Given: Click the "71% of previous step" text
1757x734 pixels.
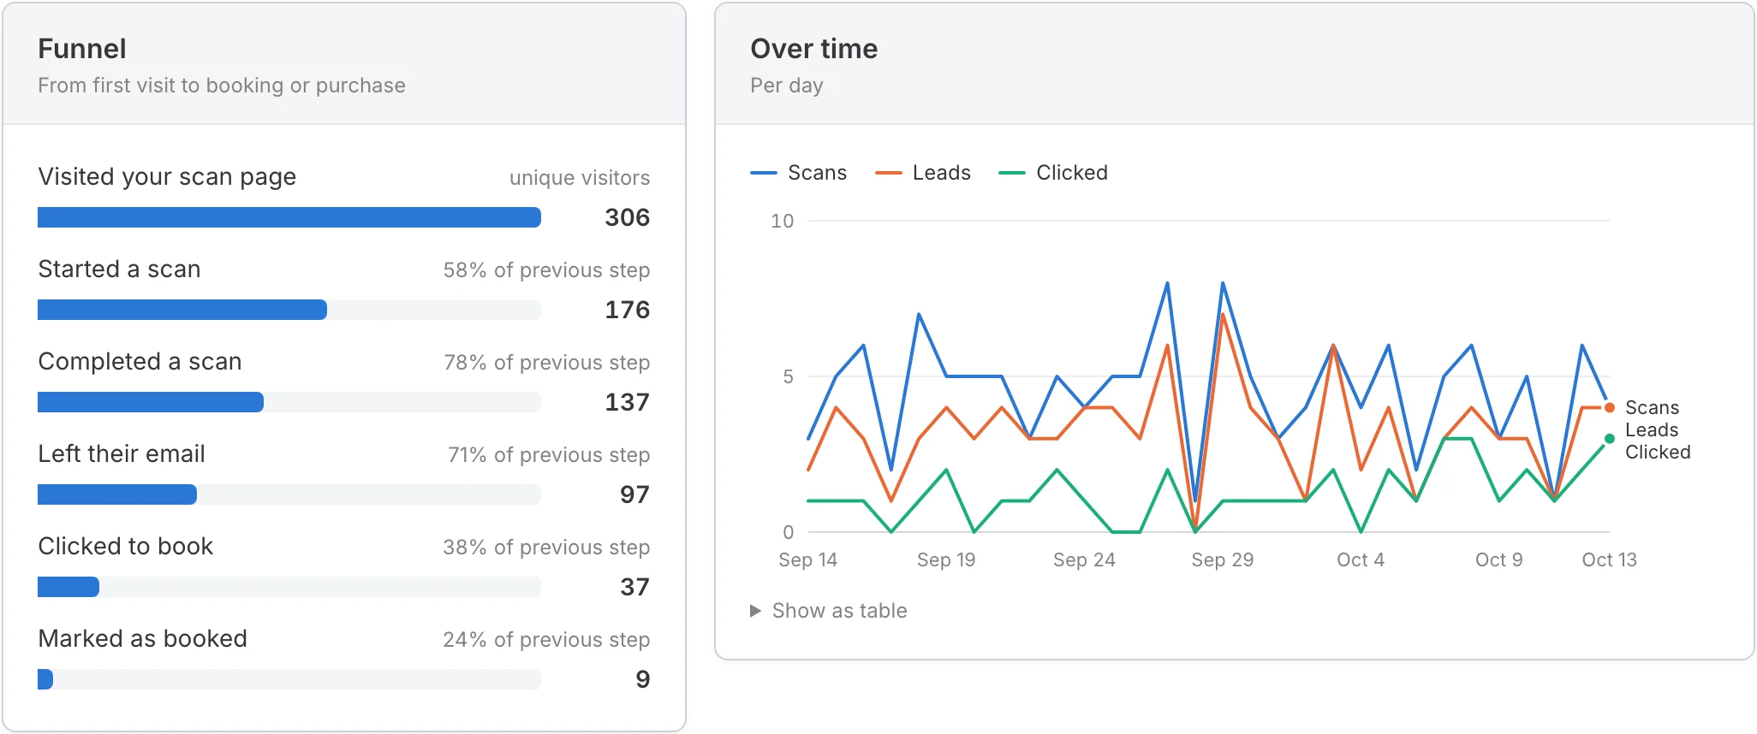Looking at the screenshot, I should pos(549,455).
